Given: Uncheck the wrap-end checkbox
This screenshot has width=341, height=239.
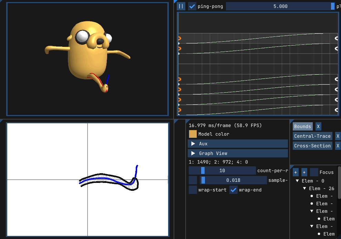Looking at the screenshot, I should [x=233, y=190].
